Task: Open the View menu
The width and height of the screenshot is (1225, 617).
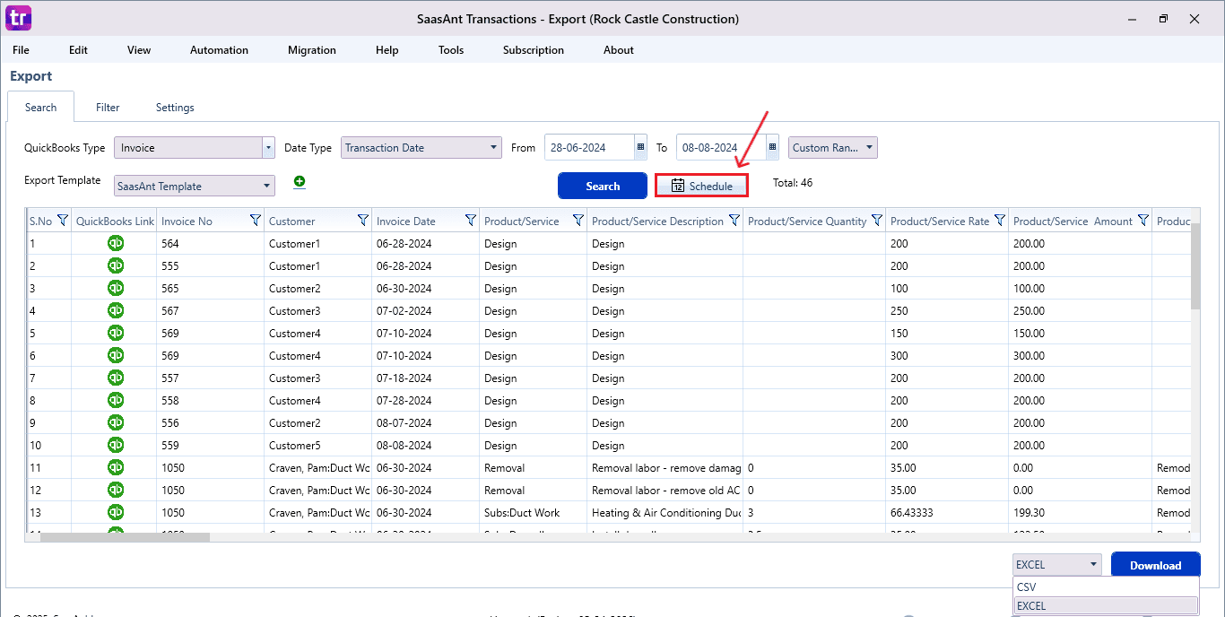Action: [x=139, y=50]
